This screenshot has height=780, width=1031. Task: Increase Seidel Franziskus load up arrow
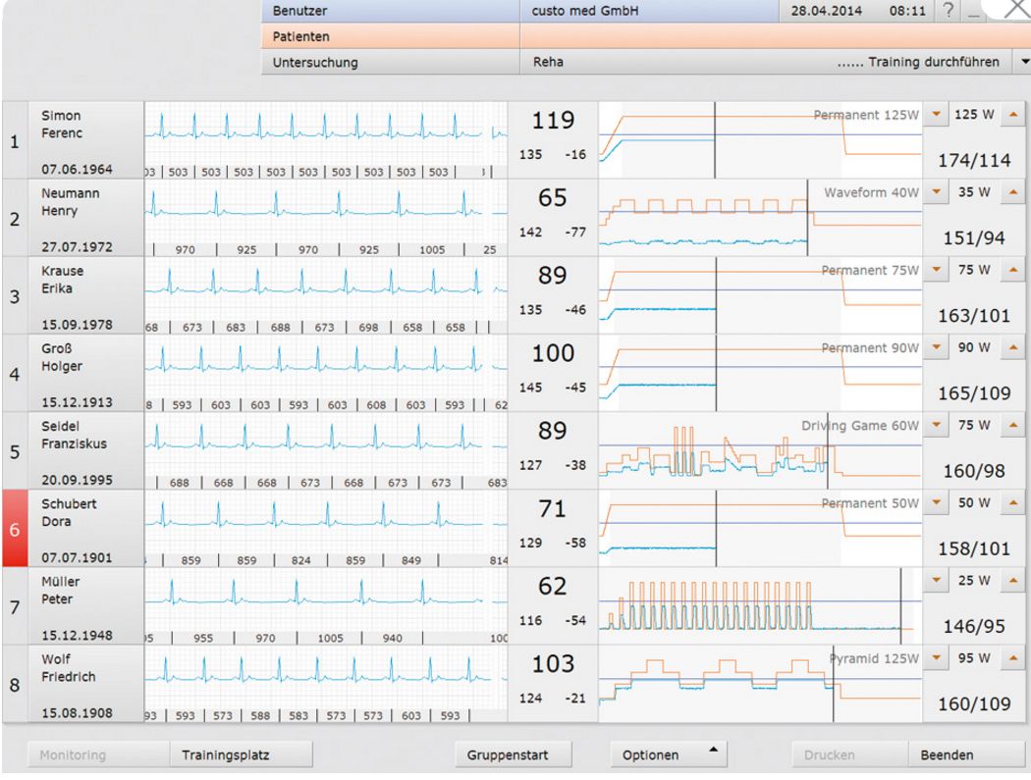pyautogui.click(x=1011, y=425)
